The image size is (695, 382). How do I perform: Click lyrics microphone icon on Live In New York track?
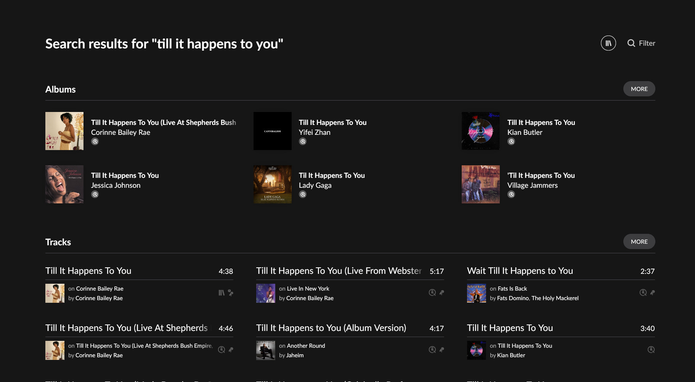442,292
